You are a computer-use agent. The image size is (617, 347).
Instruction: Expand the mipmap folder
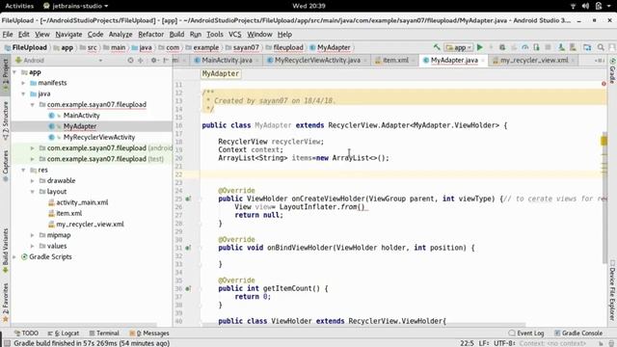pos(32,235)
